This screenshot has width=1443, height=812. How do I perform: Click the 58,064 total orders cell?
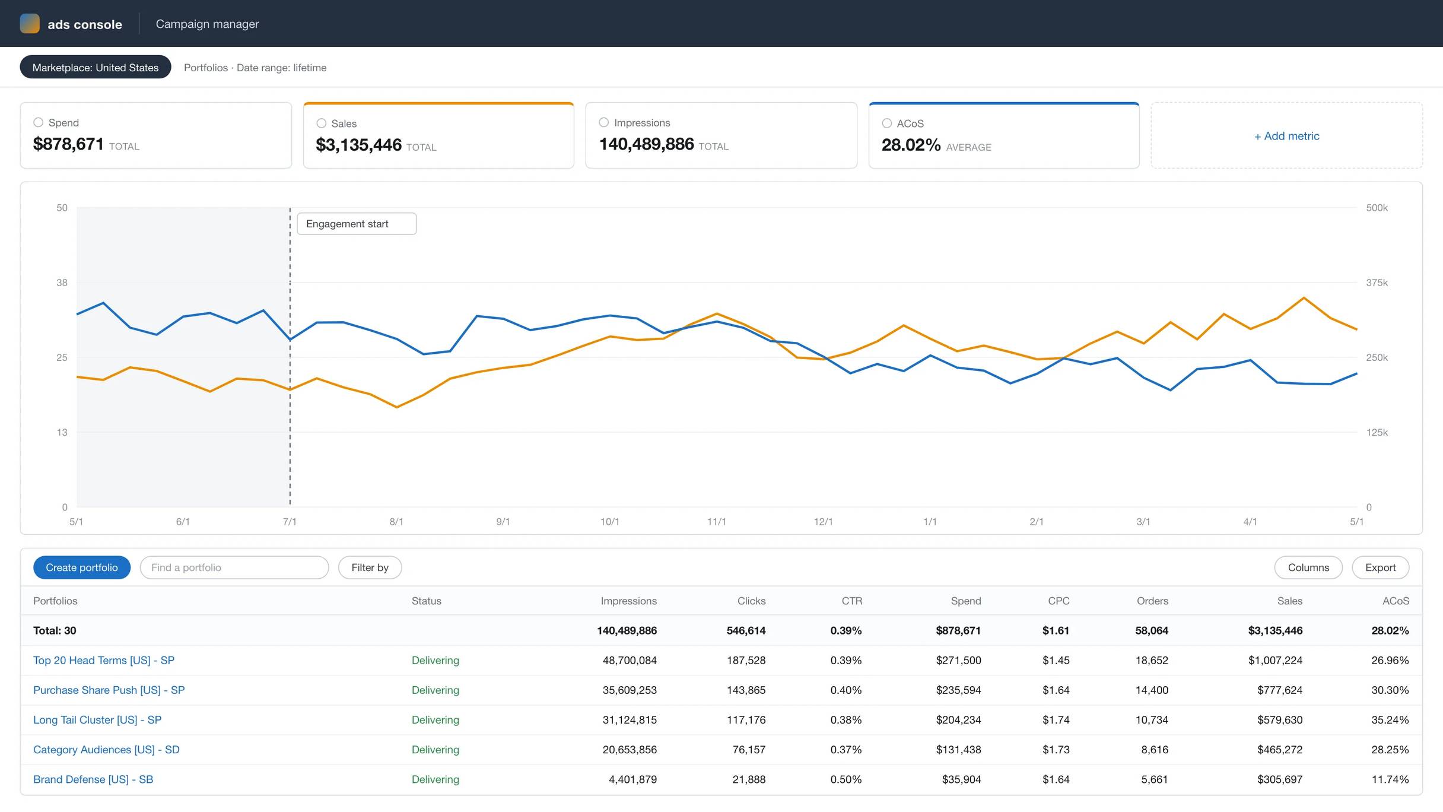(1152, 630)
